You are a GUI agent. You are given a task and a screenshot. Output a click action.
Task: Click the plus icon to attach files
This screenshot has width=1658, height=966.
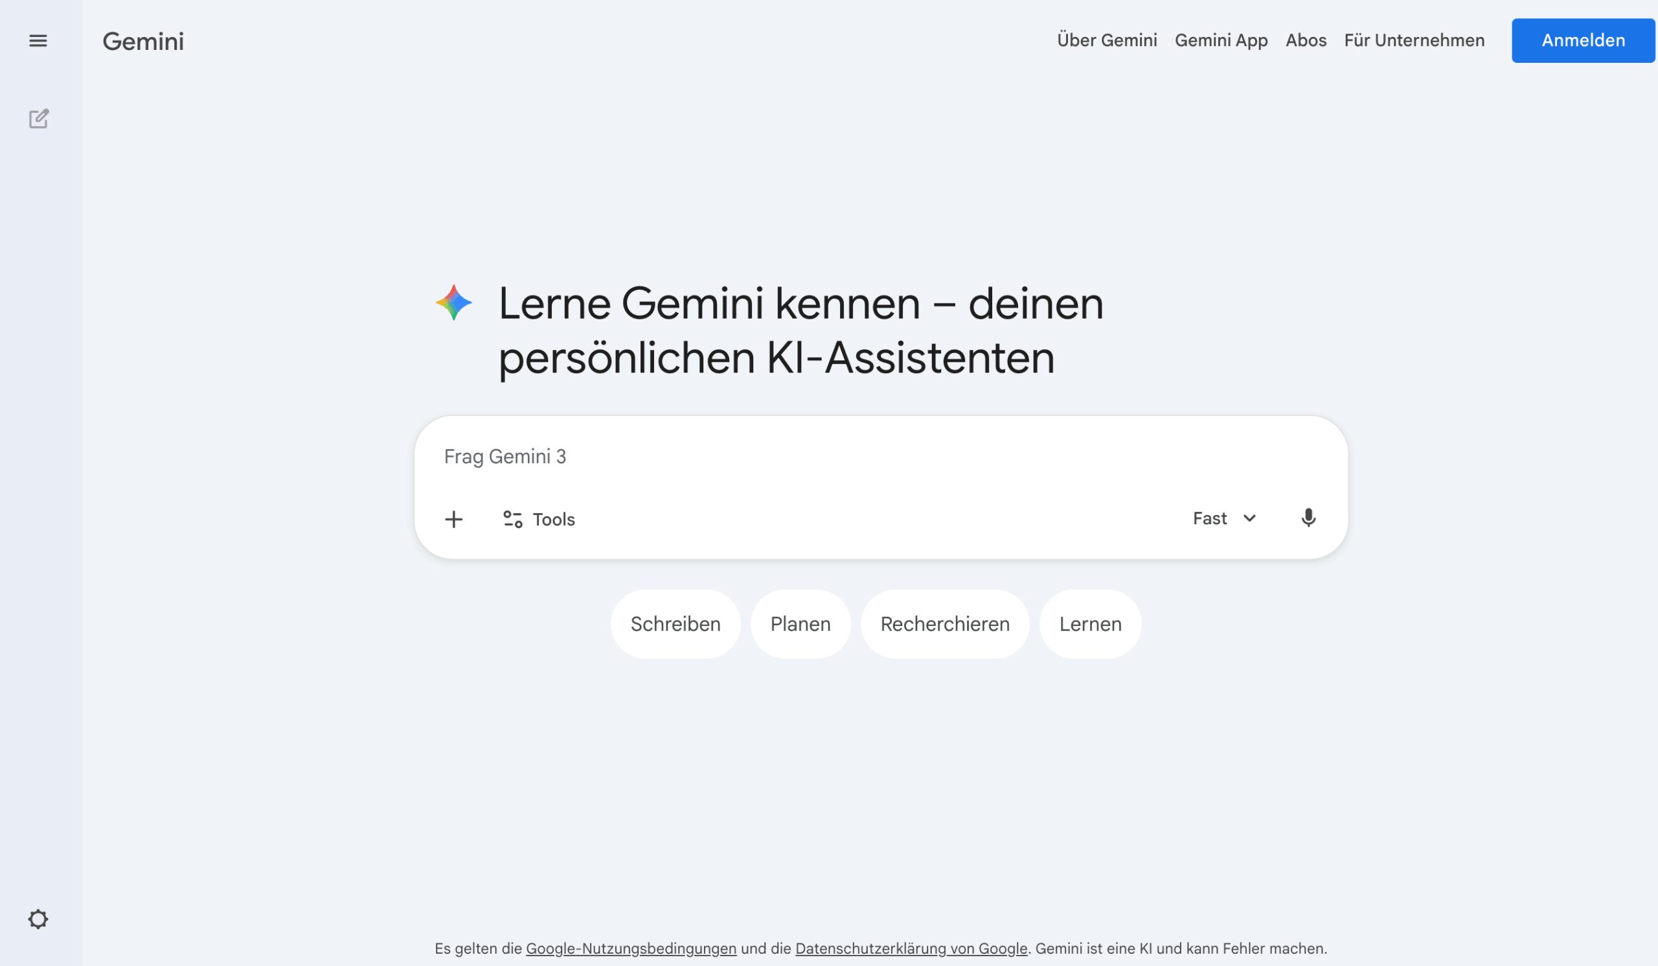tap(453, 519)
